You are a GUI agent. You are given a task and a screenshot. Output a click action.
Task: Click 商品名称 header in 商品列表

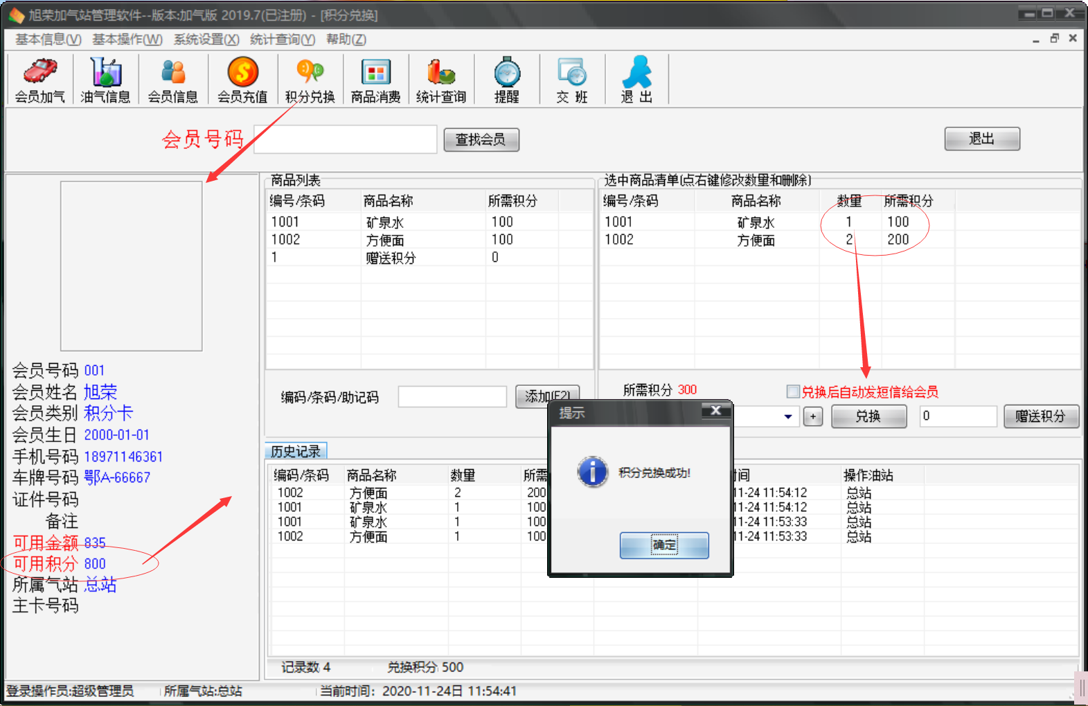(423, 202)
